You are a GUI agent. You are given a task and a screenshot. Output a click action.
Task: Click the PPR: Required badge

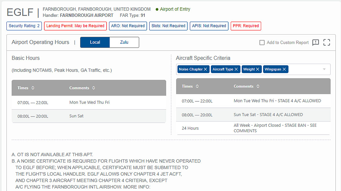point(246,26)
